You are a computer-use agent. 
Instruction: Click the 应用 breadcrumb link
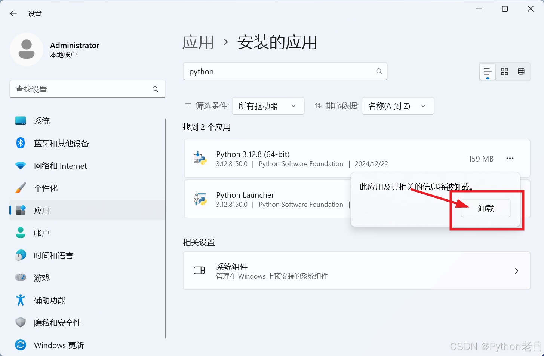click(x=198, y=42)
